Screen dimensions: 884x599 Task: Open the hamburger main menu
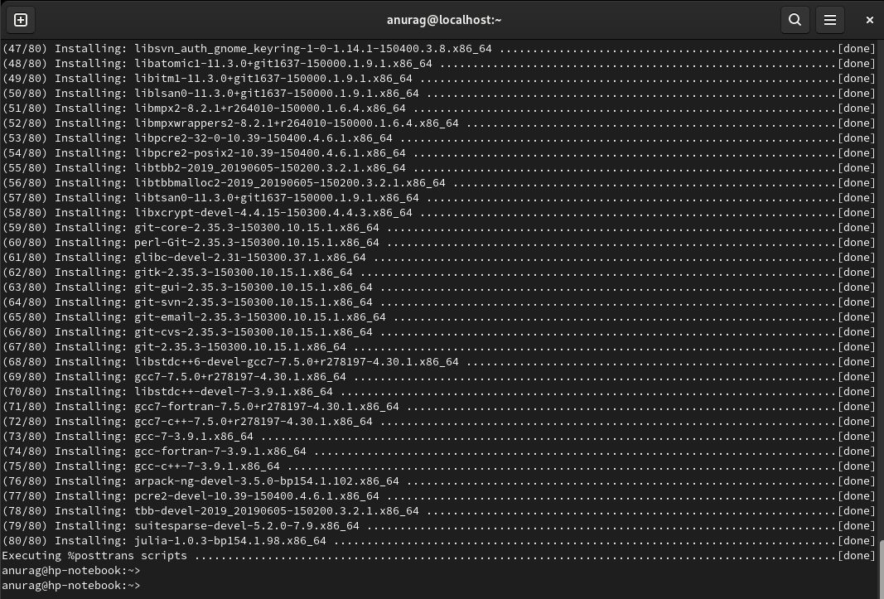click(830, 21)
